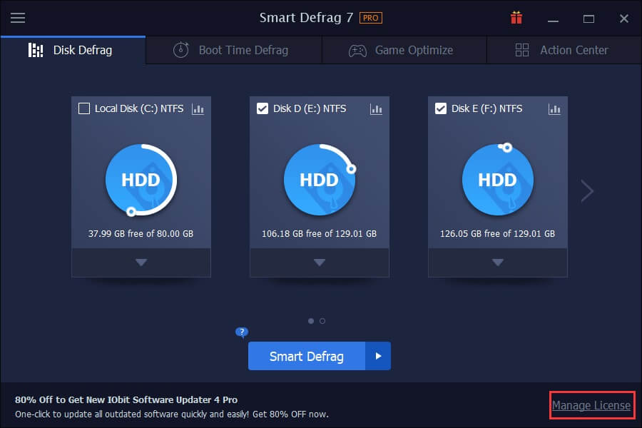Go to the second page indicator dot
The width and height of the screenshot is (642, 428).
pos(322,321)
